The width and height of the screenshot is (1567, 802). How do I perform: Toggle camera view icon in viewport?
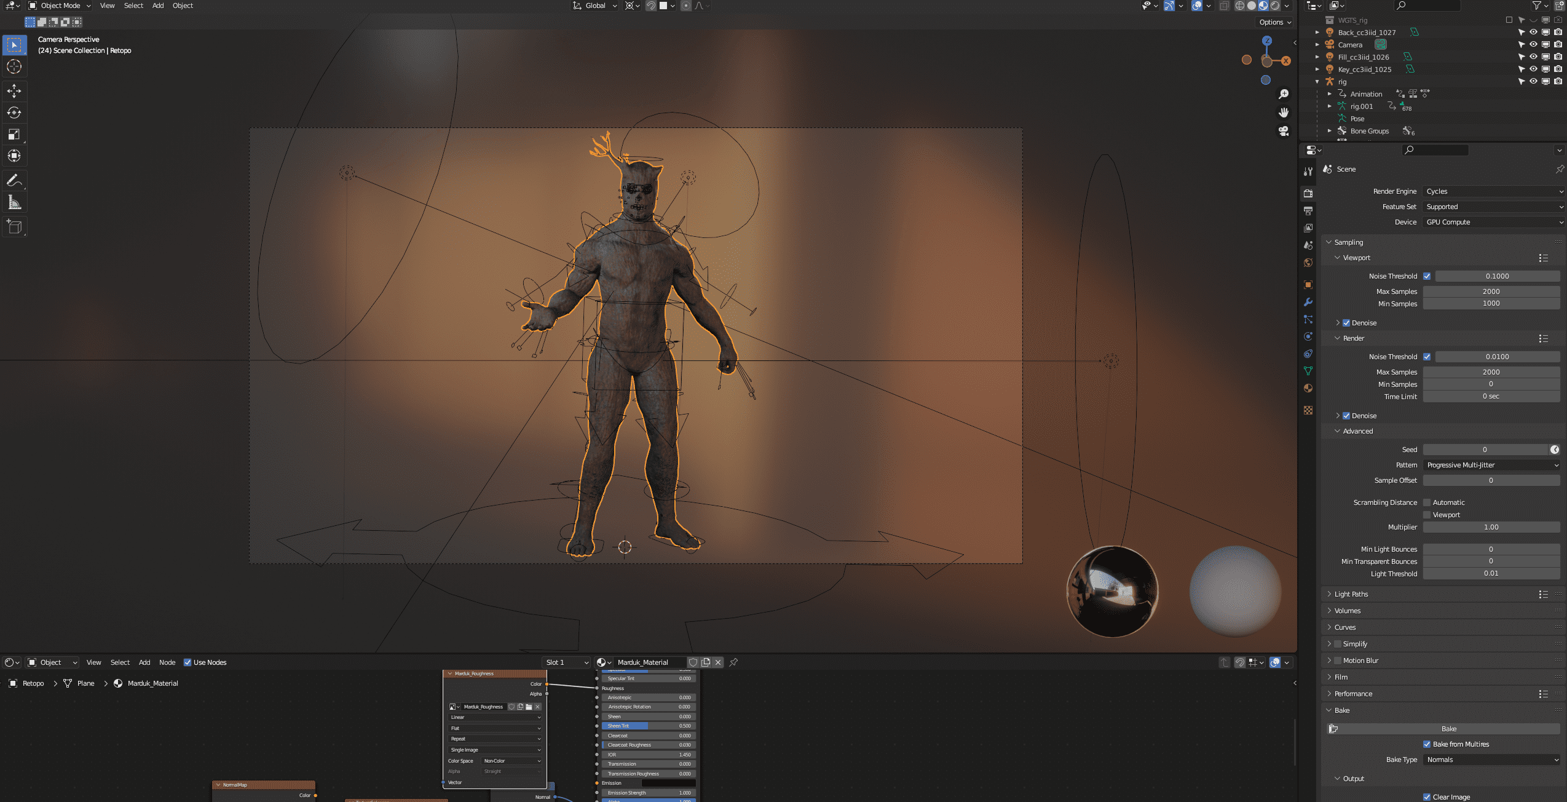click(x=1284, y=131)
